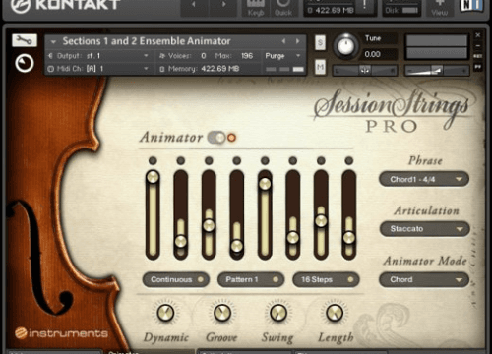Click the Tune knob

345,46
